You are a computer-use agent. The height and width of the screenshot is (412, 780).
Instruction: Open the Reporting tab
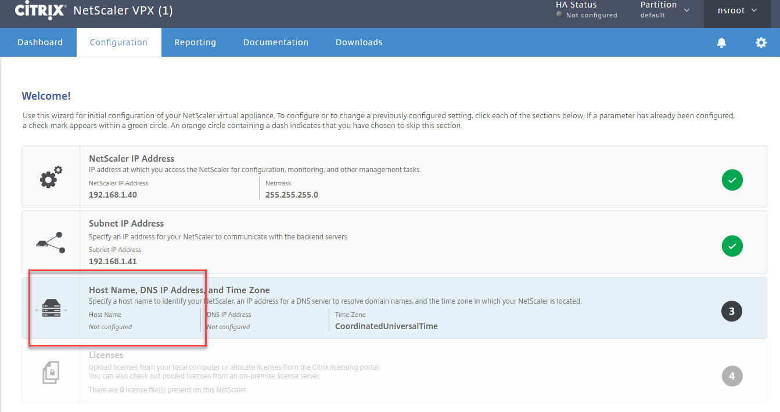click(x=195, y=42)
